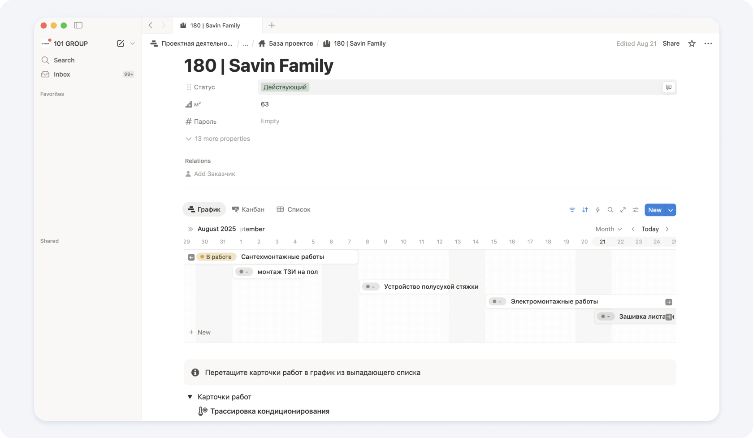Open search in the timeline database
This screenshot has height=438, width=753.
coord(610,210)
